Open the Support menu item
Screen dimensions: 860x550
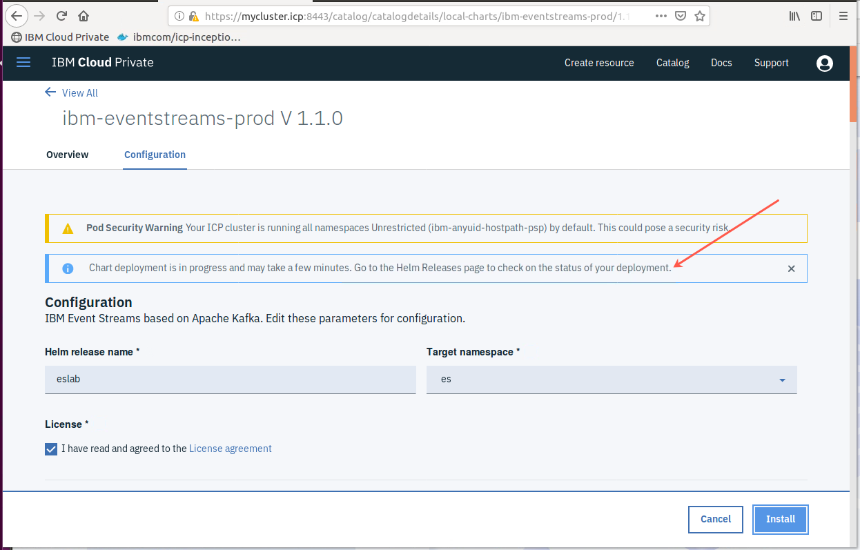[x=771, y=63]
